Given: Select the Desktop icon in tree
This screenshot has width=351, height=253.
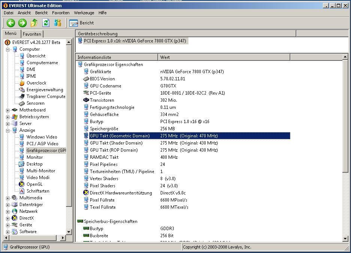Looking at the screenshot, I should point(22,164).
